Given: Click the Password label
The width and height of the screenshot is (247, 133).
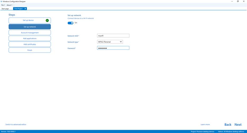Looking at the screenshot, I should tap(72, 48).
